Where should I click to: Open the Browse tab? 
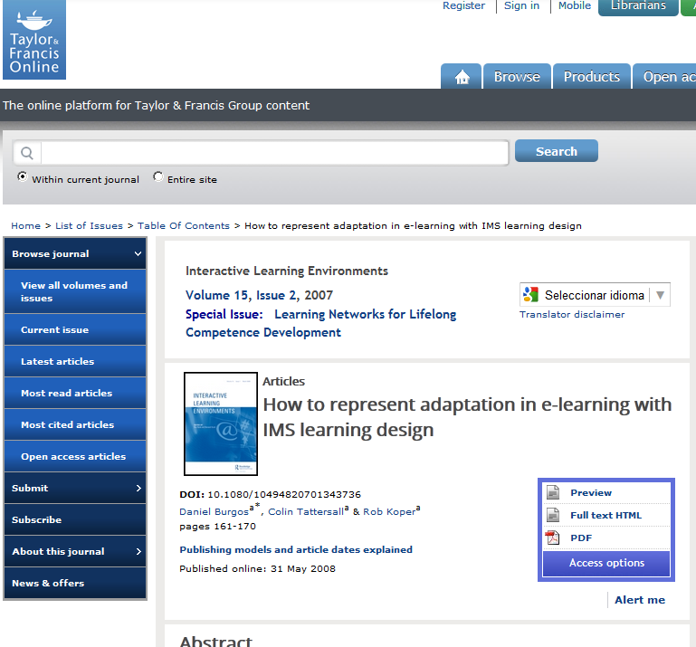click(517, 77)
